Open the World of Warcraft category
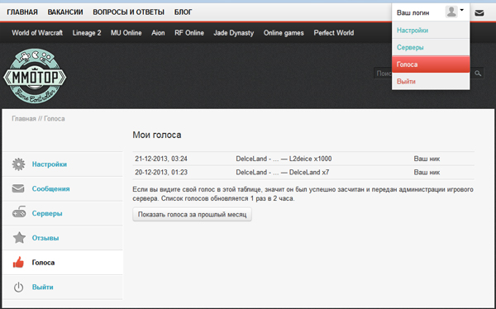This screenshot has width=496, height=309. (37, 33)
